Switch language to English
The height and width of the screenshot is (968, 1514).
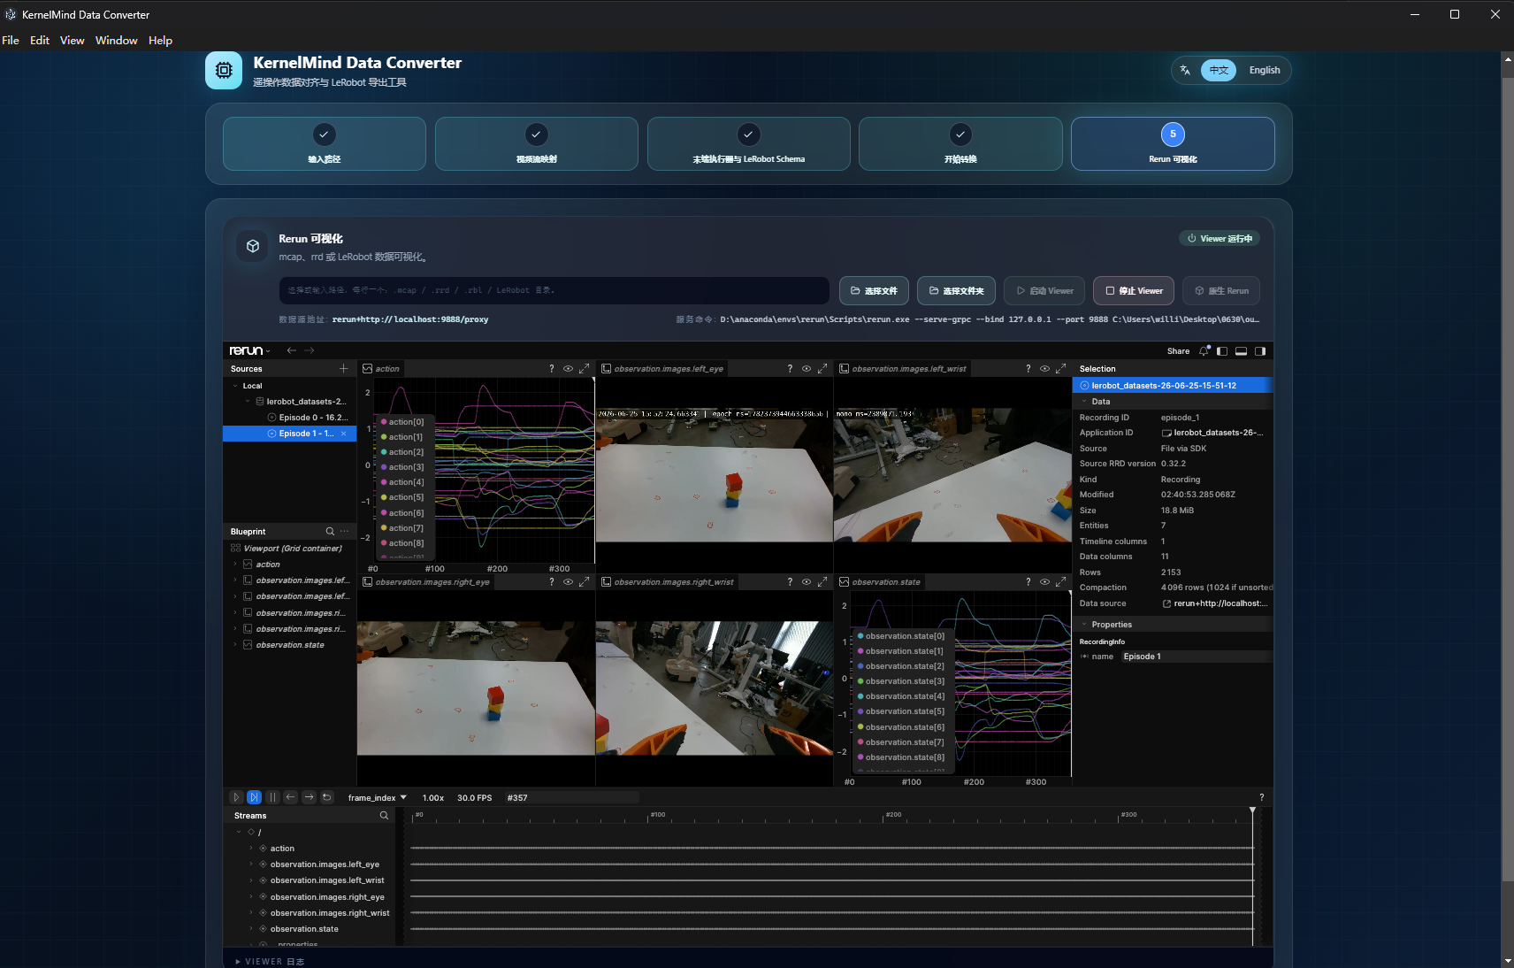[1264, 70]
